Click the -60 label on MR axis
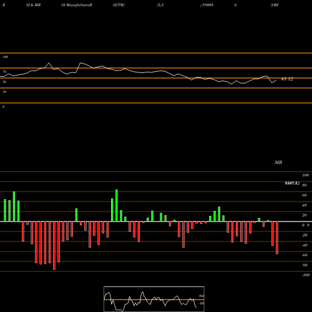This screenshot has height=312, width=312. point(305,255)
